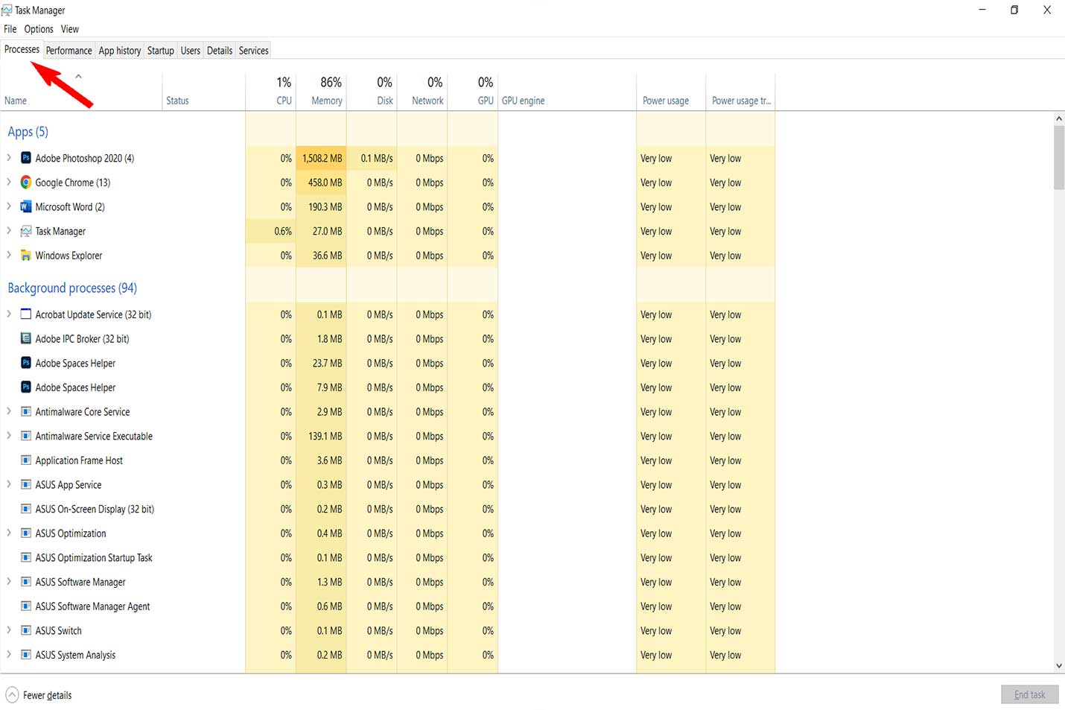The width and height of the screenshot is (1065, 710).
Task: Click the ASUS System Analysis icon
Action: pyautogui.click(x=26, y=656)
